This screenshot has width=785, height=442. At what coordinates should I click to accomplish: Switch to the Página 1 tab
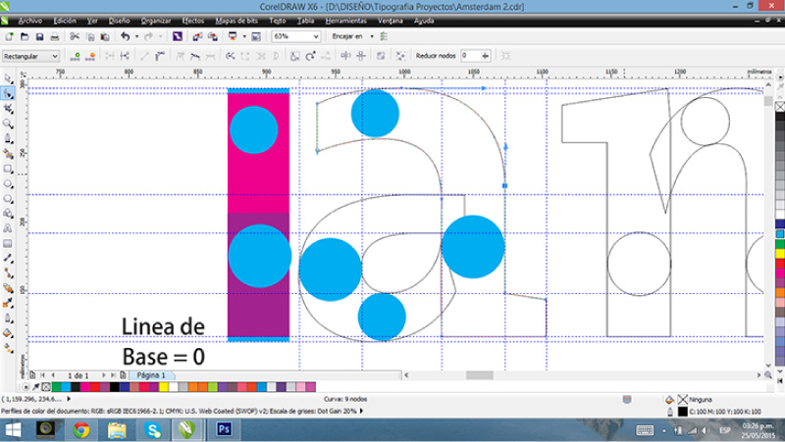click(150, 375)
